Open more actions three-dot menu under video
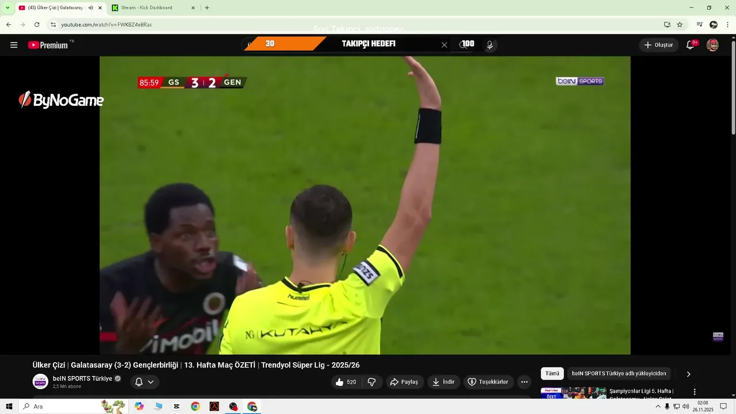The height and width of the screenshot is (414, 736). click(x=524, y=382)
